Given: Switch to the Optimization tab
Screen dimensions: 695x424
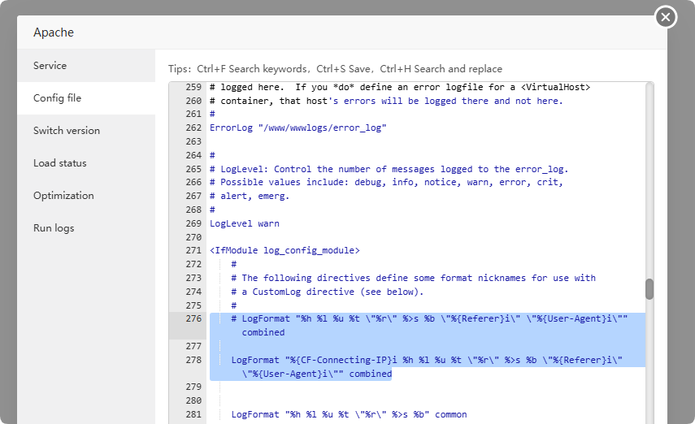Looking at the screenshot, I should coord(63,196).
